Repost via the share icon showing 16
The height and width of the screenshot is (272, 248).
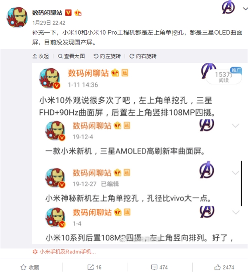pos(95,267)
